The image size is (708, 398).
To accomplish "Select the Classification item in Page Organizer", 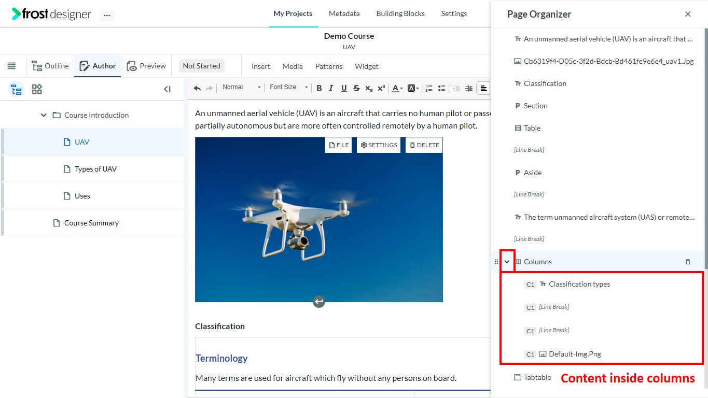I will (x=545, y=83).
